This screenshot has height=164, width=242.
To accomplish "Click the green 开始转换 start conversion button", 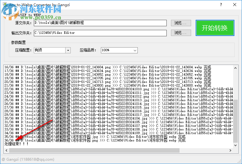I will [x=215, y=28].
